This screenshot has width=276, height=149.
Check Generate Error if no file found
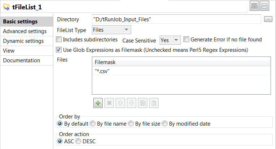tap(186, 40)
